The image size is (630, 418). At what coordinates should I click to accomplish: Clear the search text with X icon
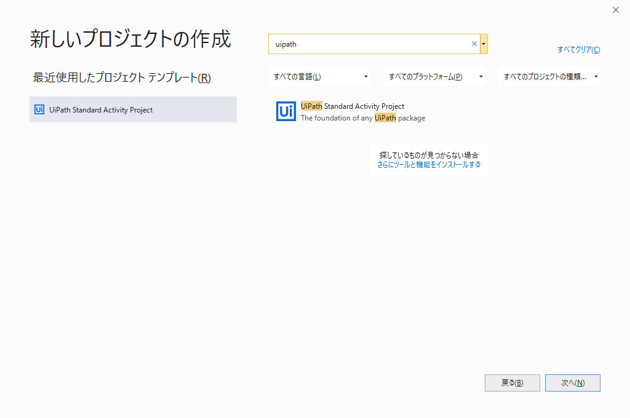474,44
